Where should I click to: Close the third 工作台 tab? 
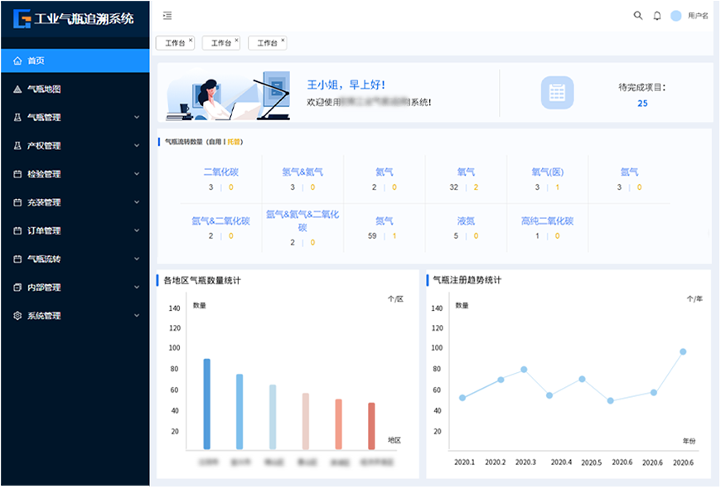pos(283,40)
